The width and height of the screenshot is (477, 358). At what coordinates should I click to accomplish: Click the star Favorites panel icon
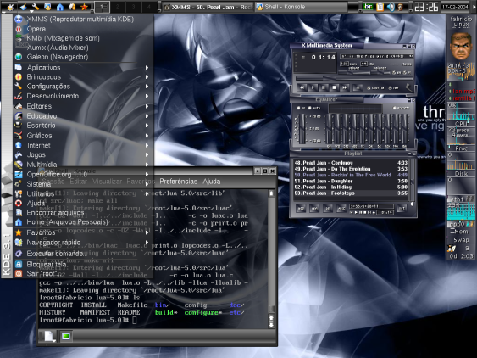pos(84,7)
